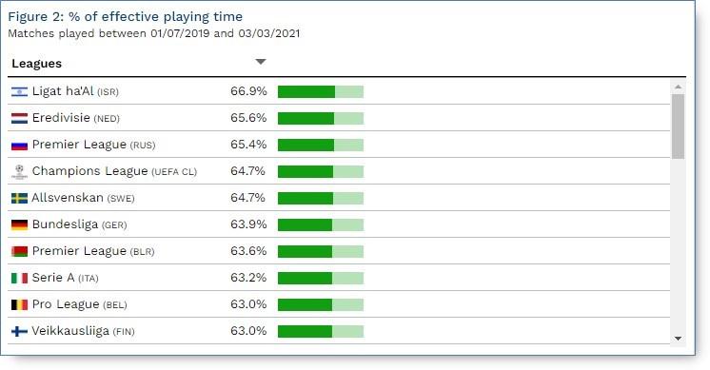The image size is (710, 370).
Task: Select the Bundesliga (GER) row label
Action: [79, 224]
